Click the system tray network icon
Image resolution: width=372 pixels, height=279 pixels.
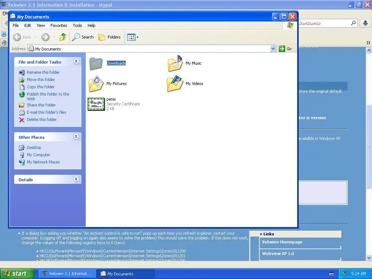pos(345,274)
